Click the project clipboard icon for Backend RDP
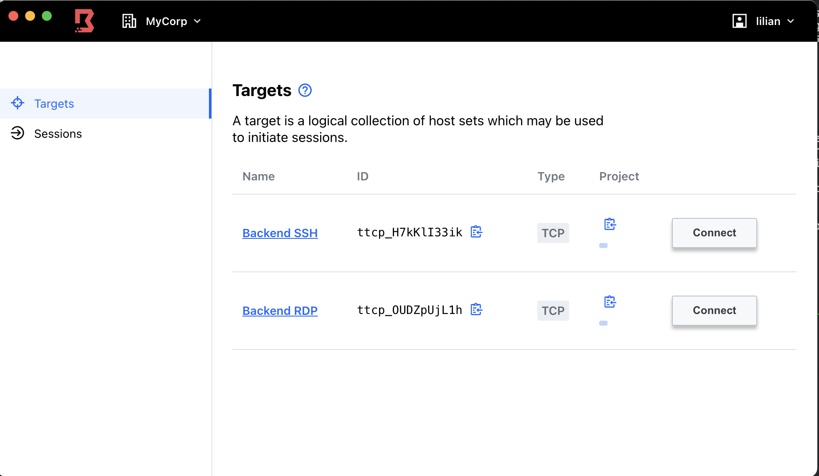 click(x=610, y=301)
